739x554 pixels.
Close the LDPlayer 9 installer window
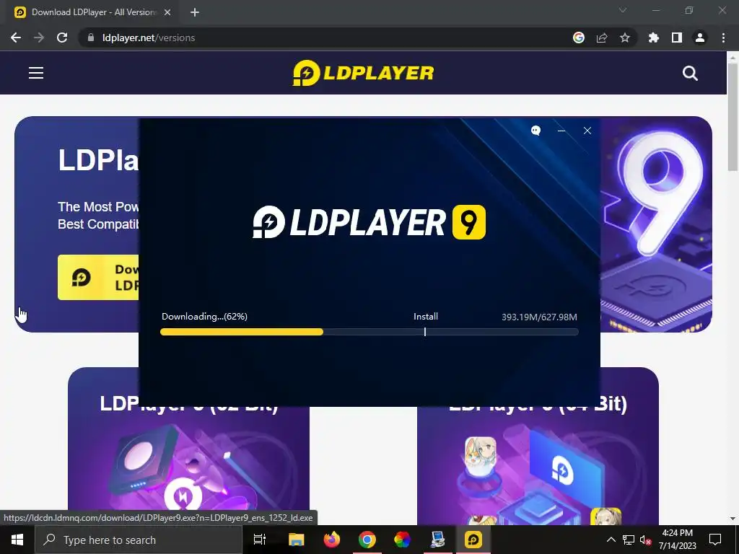click(x=587, y=131)
